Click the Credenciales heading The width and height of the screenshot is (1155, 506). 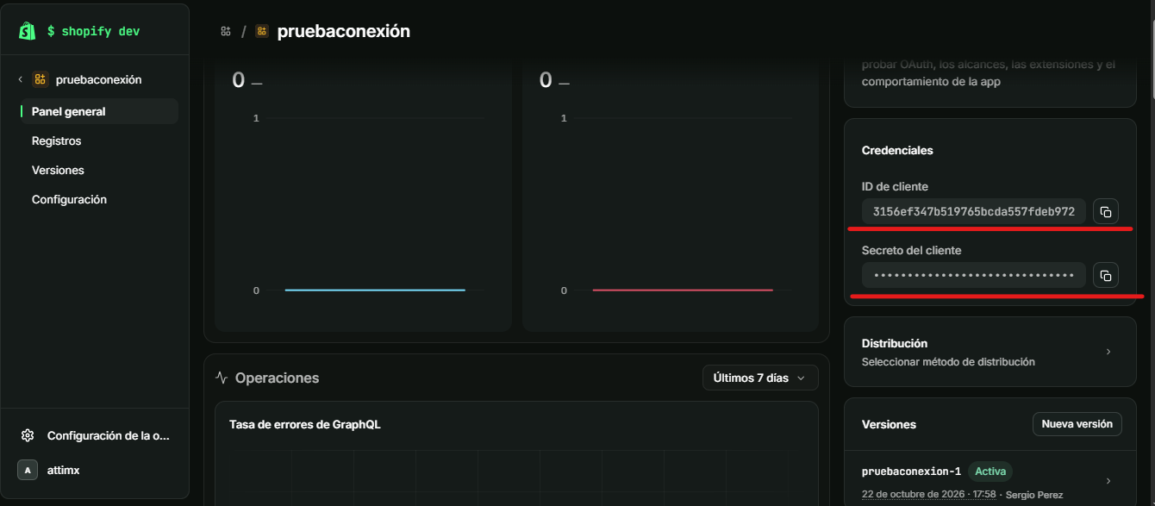(897, 150)
